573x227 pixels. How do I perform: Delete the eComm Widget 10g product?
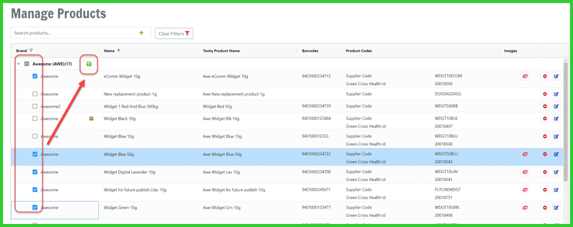click(x=545, y=76)
